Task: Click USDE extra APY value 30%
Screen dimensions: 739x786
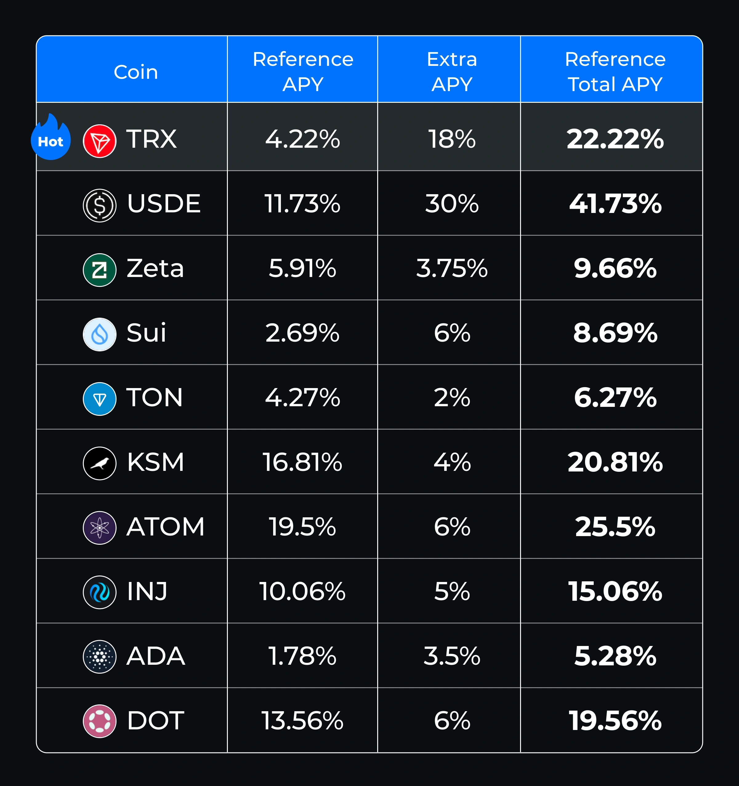Action: click(x=452, y=204)
